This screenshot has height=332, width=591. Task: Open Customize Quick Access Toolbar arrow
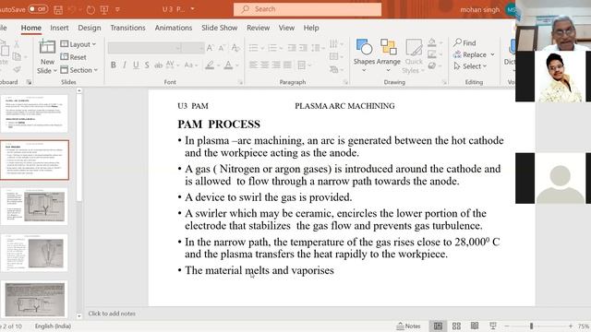pos(117,9)
